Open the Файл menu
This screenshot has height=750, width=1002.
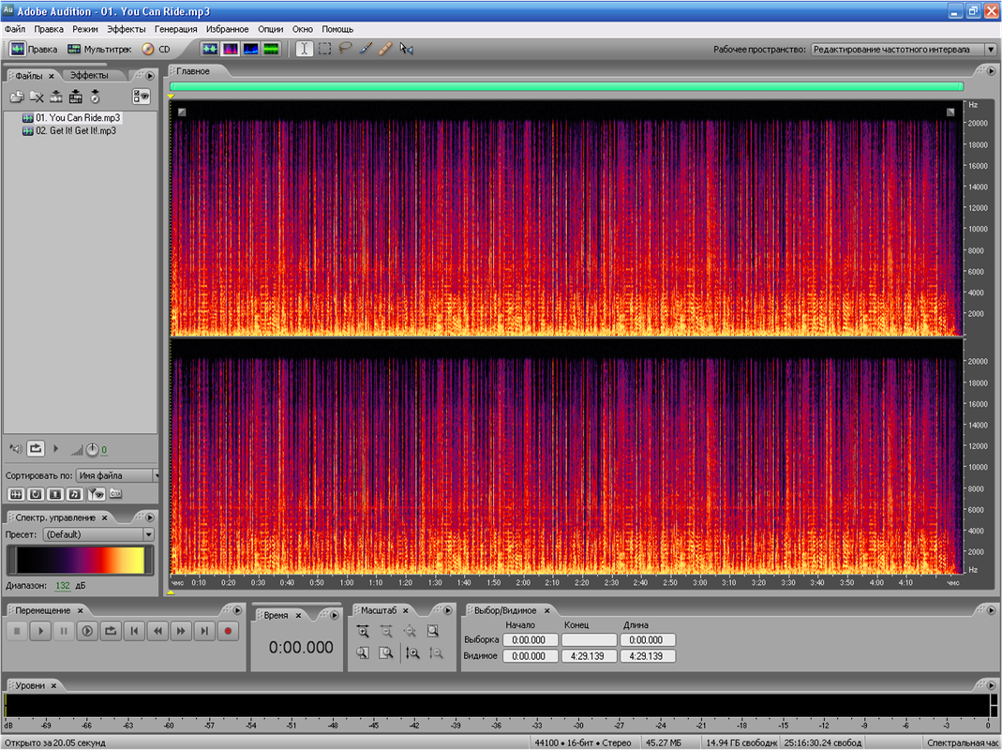click(15, 29)
